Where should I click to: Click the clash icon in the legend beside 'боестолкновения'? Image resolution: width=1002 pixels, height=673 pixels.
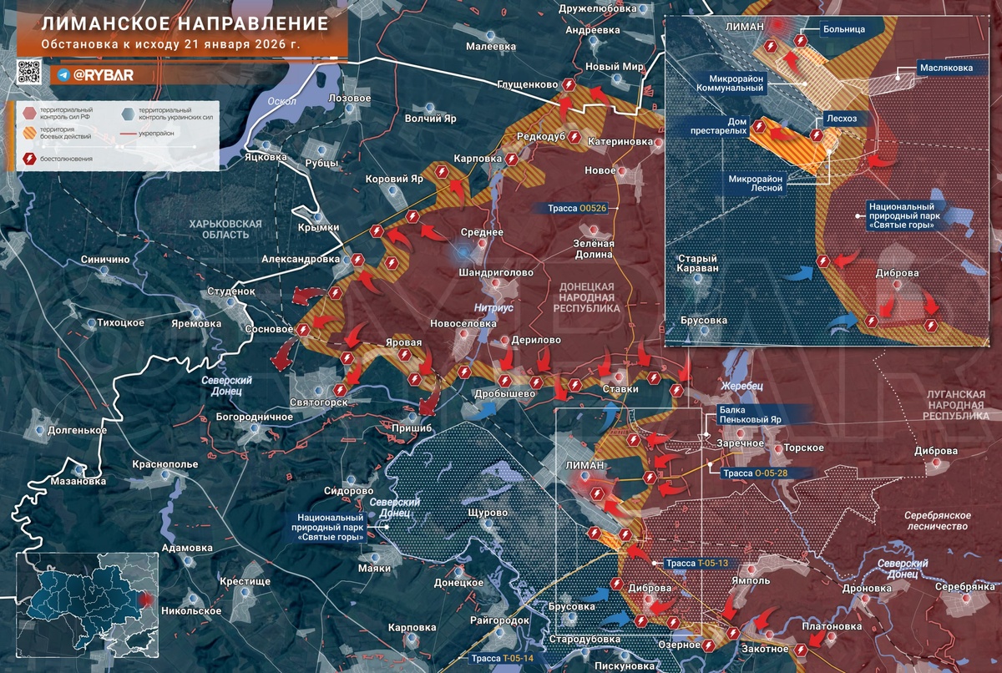[30, 157]
